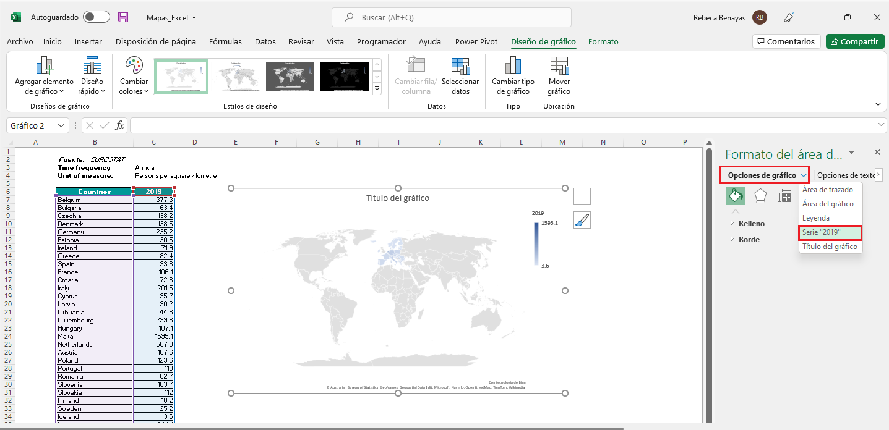Click the Agregar elemento de gráfico icon
889x430 pixels.
(x=44, y=67)
